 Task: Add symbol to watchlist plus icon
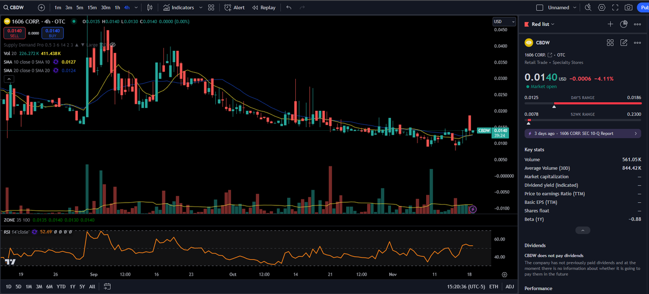click(611, 24)
